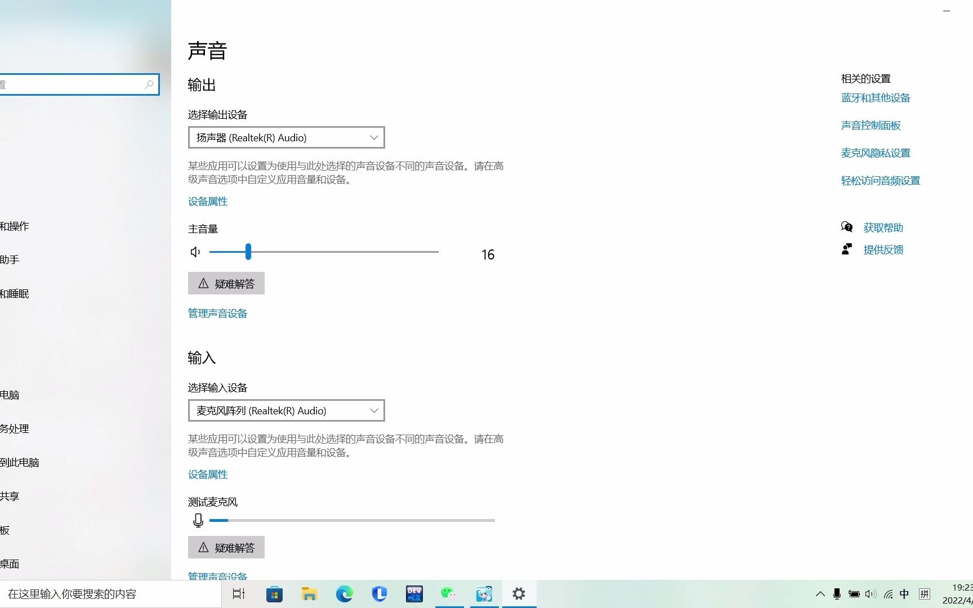Viewport: 973px width, 608px height.
Task: Open volume control from system tray
Action: [871, 594]
